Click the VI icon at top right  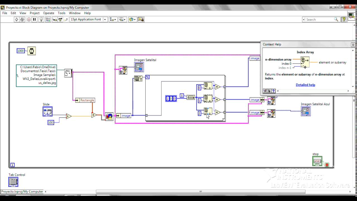point(351,16)
